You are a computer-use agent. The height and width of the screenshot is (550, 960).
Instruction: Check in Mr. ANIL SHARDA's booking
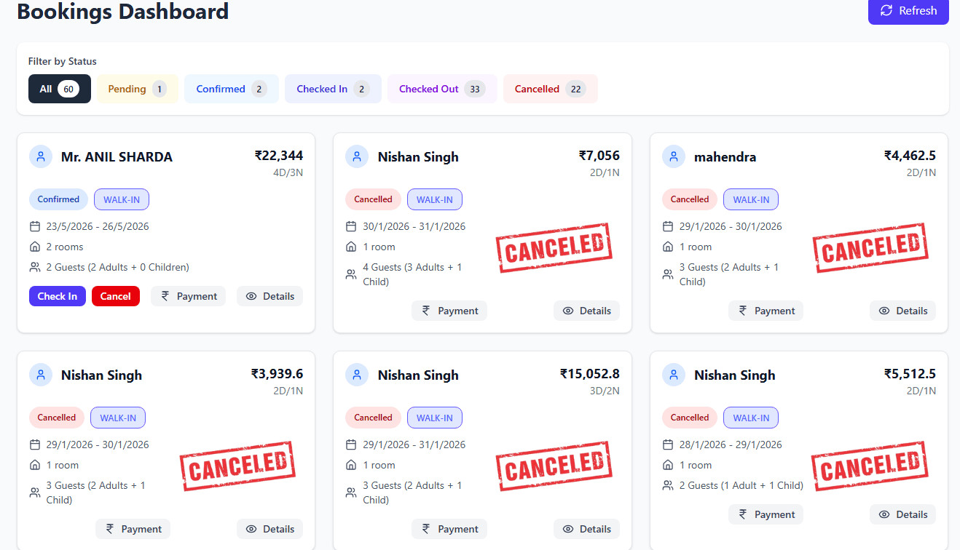click(x=57, y=296)
